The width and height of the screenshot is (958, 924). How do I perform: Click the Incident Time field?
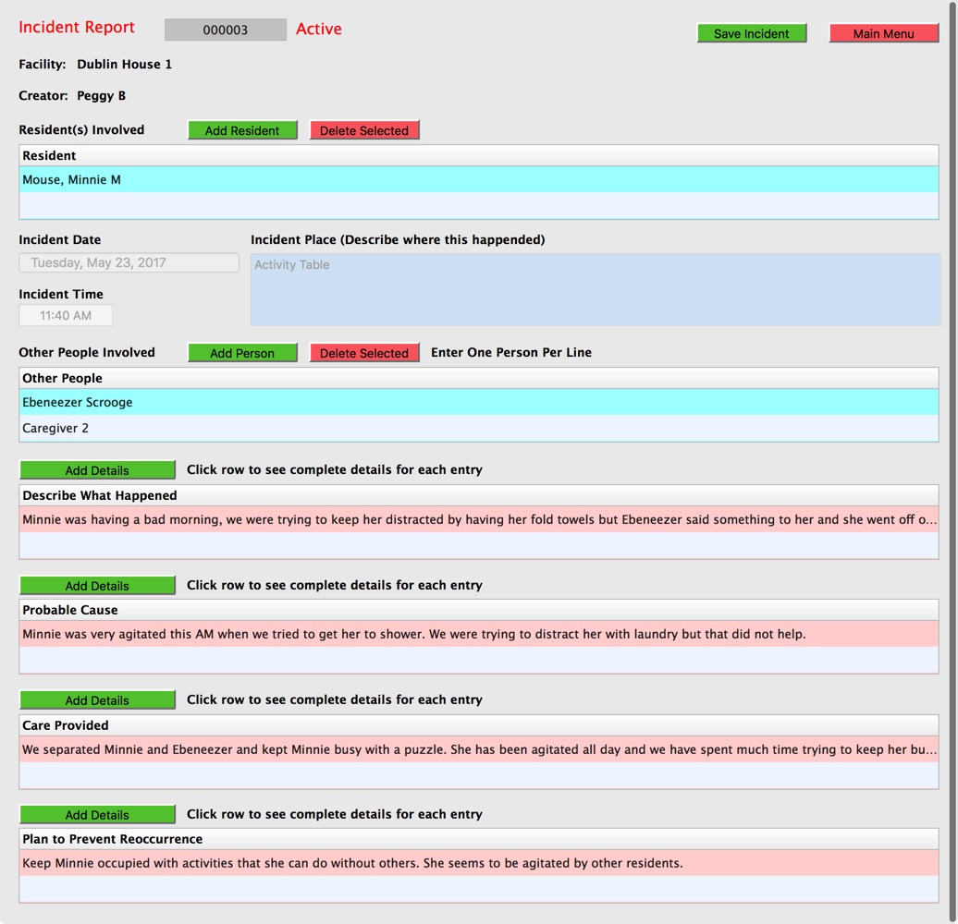(x=66, y=315)
